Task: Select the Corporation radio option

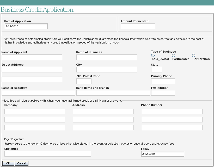Action: tap(194, 55)
